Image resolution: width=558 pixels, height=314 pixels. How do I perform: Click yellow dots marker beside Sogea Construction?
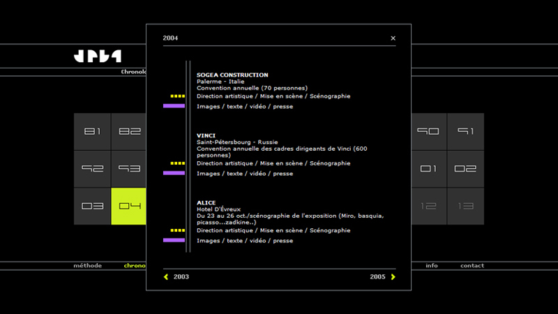tap(178, 96)
